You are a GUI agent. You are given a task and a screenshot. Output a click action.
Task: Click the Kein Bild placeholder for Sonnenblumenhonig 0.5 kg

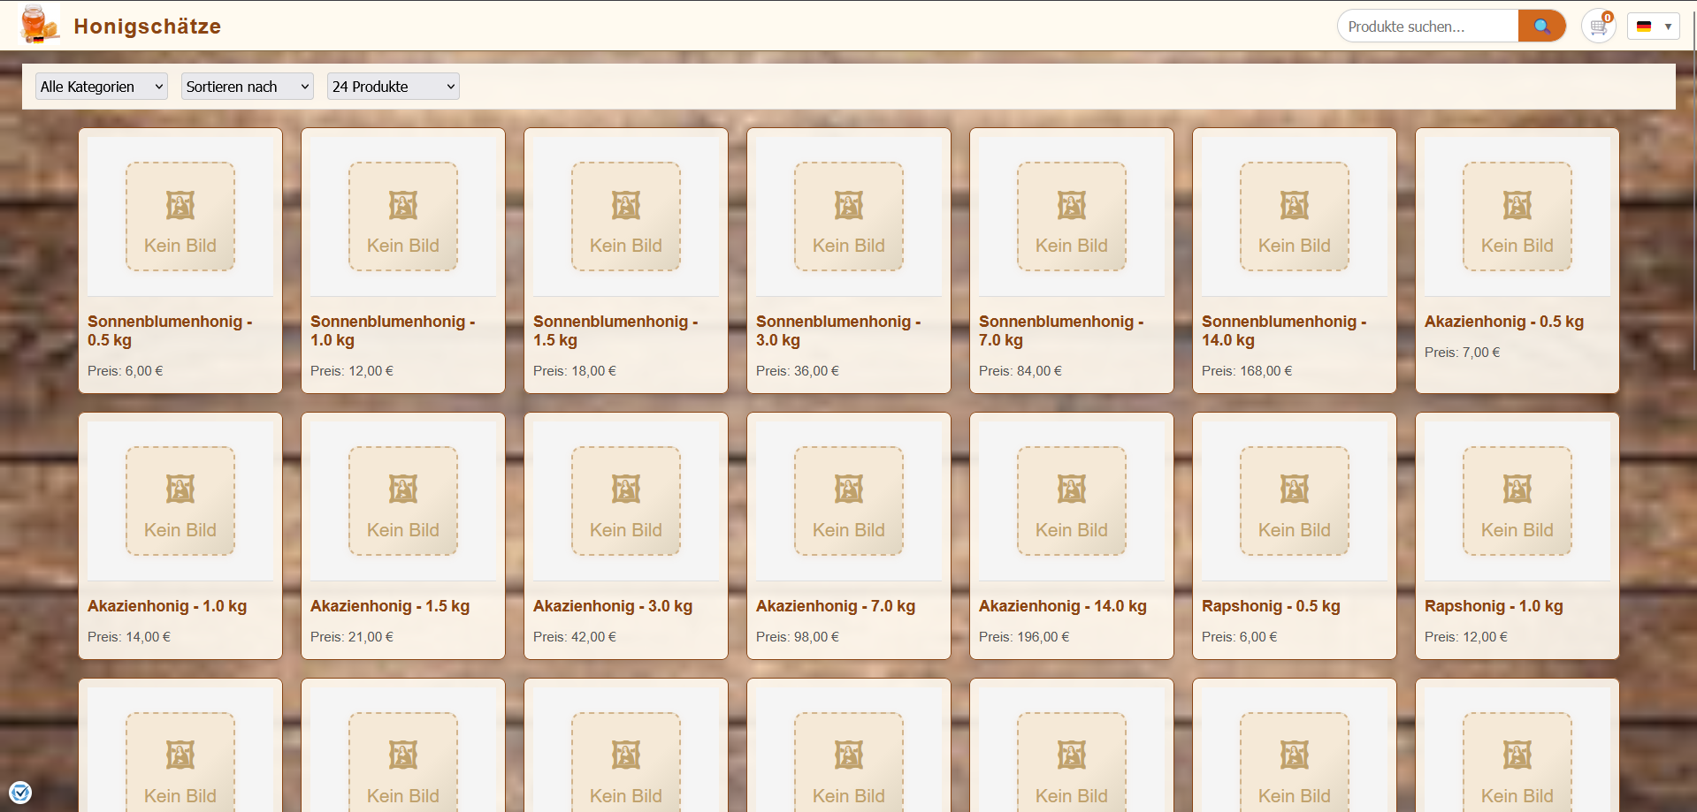180,216
